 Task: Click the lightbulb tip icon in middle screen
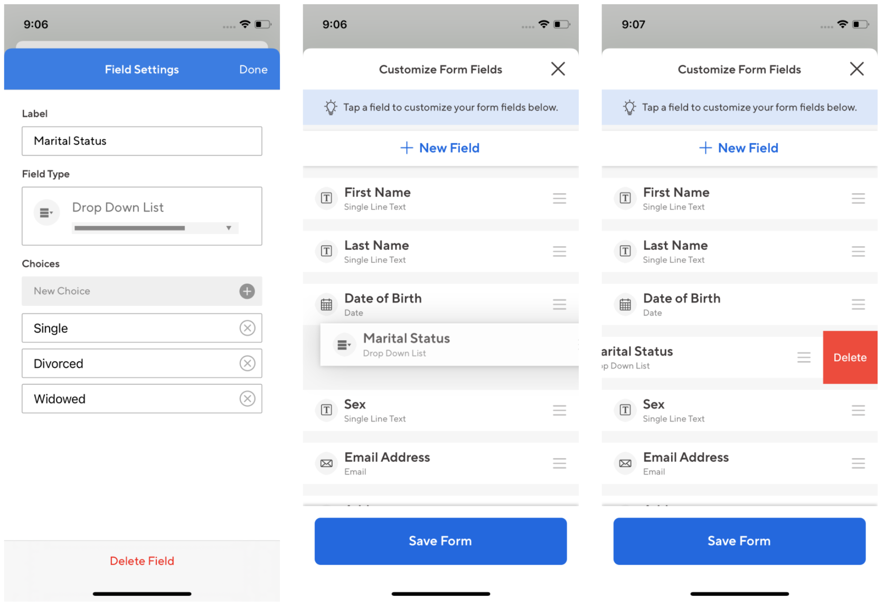click(331, 107)
